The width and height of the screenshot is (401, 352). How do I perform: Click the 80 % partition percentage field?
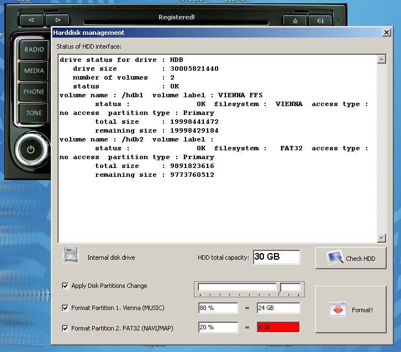[x=218, y=308]
